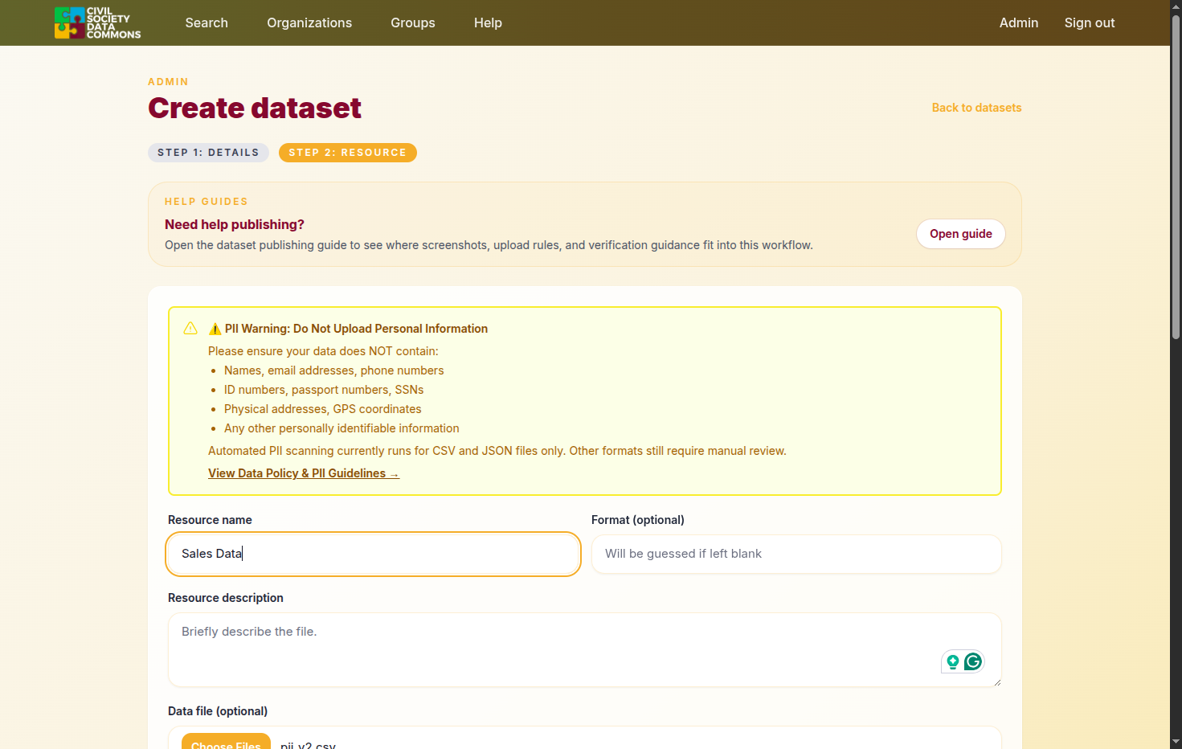Click the yellow warning emoji before PII Warning
The height and width of the screenshot is (749, 1182).
tap(215, 329)
